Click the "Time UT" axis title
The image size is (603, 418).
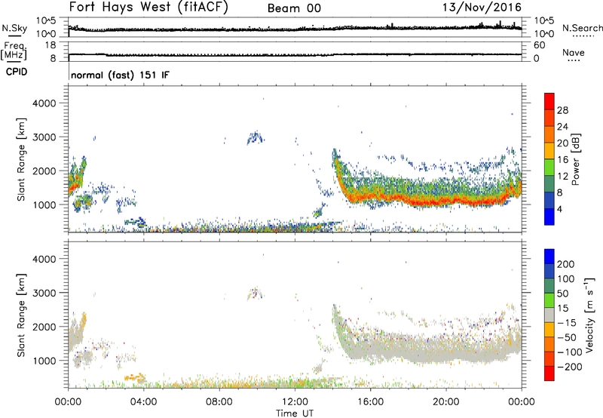[295, 413]
